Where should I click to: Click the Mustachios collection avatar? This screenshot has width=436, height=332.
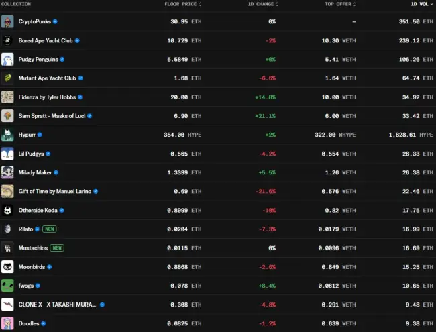[7, 248]
